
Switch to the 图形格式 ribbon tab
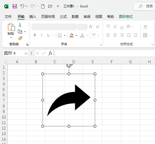pyautogui.click(x=126, y=17)
